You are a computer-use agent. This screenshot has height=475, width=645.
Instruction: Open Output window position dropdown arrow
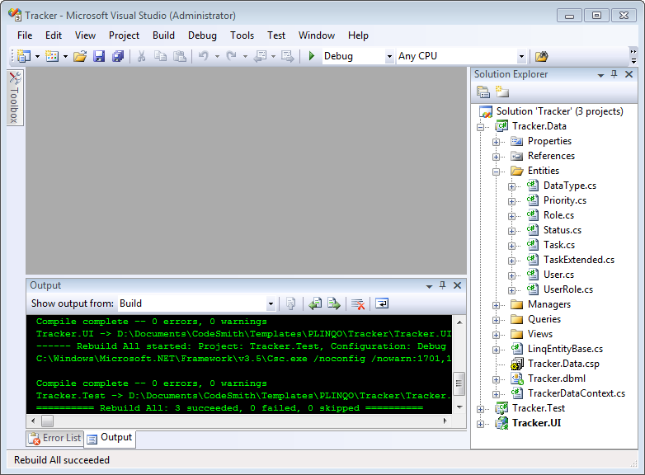coord(429,286)
